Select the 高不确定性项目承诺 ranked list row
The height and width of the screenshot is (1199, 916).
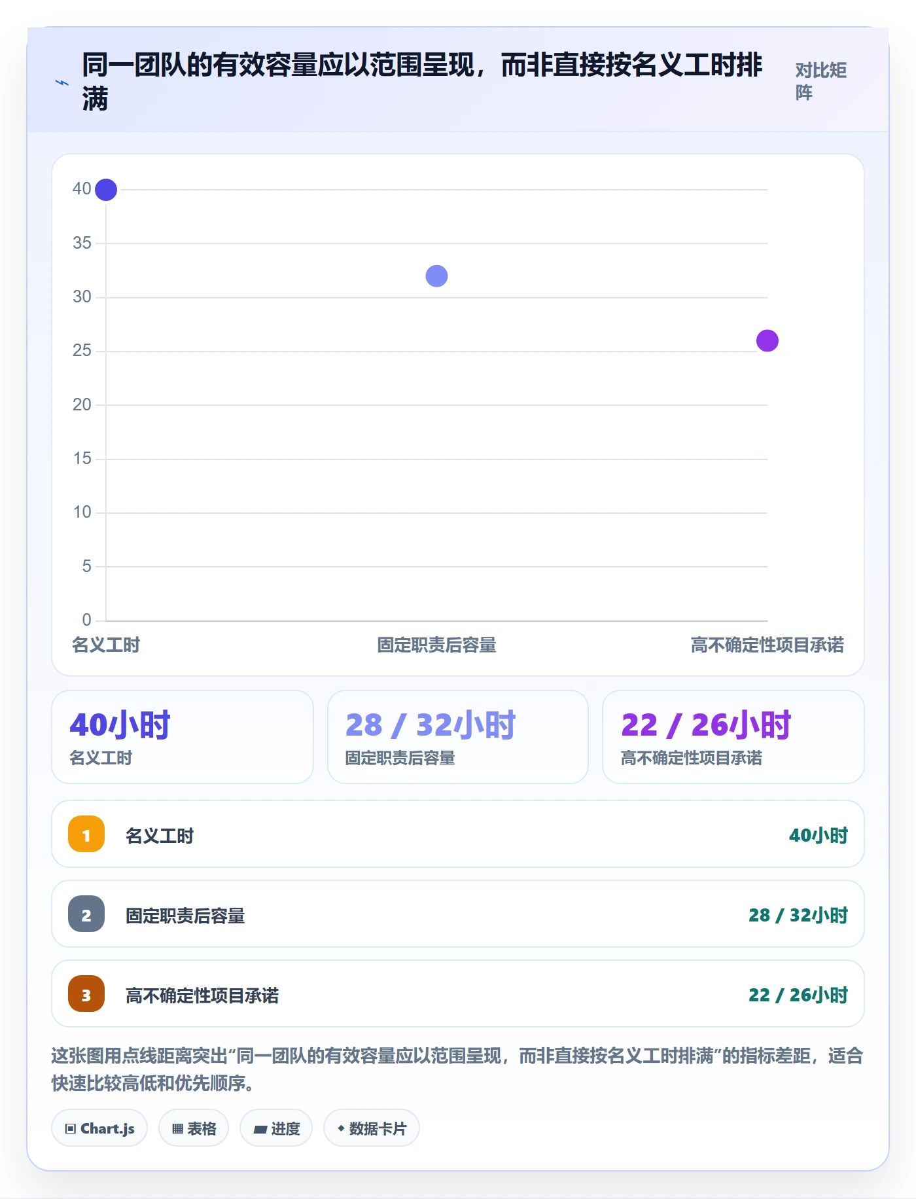coord(458,994)
